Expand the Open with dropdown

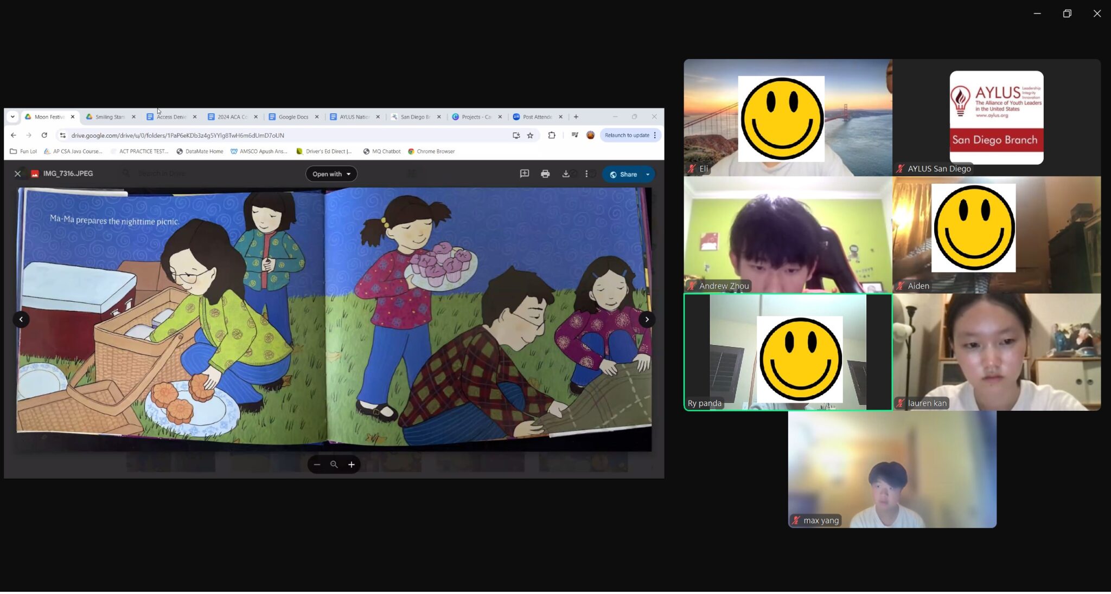tap(331, 174)
